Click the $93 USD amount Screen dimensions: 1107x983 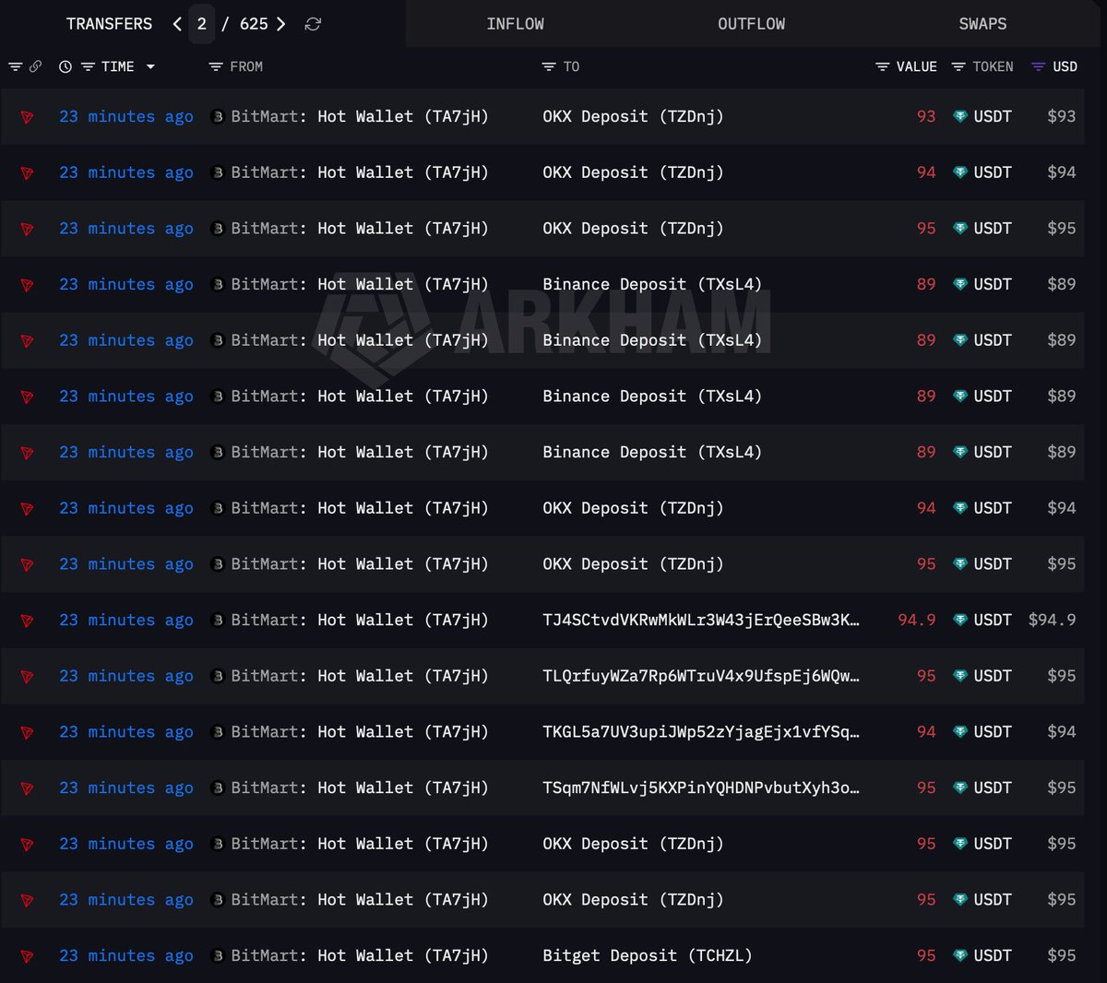(x=1062, y=116)
